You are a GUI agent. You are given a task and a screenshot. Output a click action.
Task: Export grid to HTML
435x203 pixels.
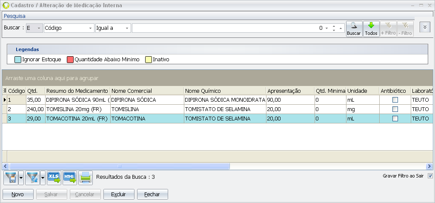click(x=70, y=178)
